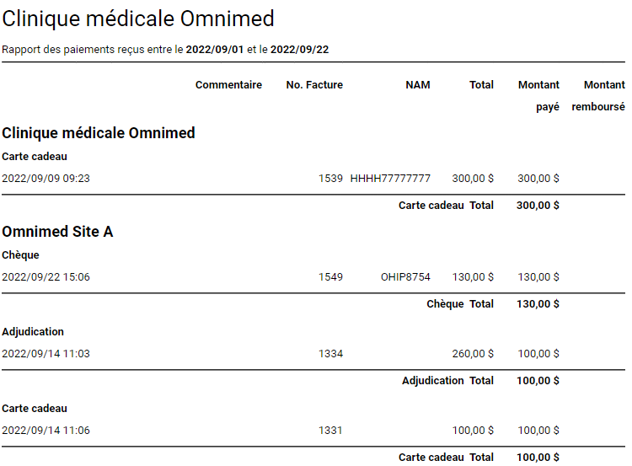The image size is (632, 466).
Task: Click invoice number 1334
Action: [330, 354]
